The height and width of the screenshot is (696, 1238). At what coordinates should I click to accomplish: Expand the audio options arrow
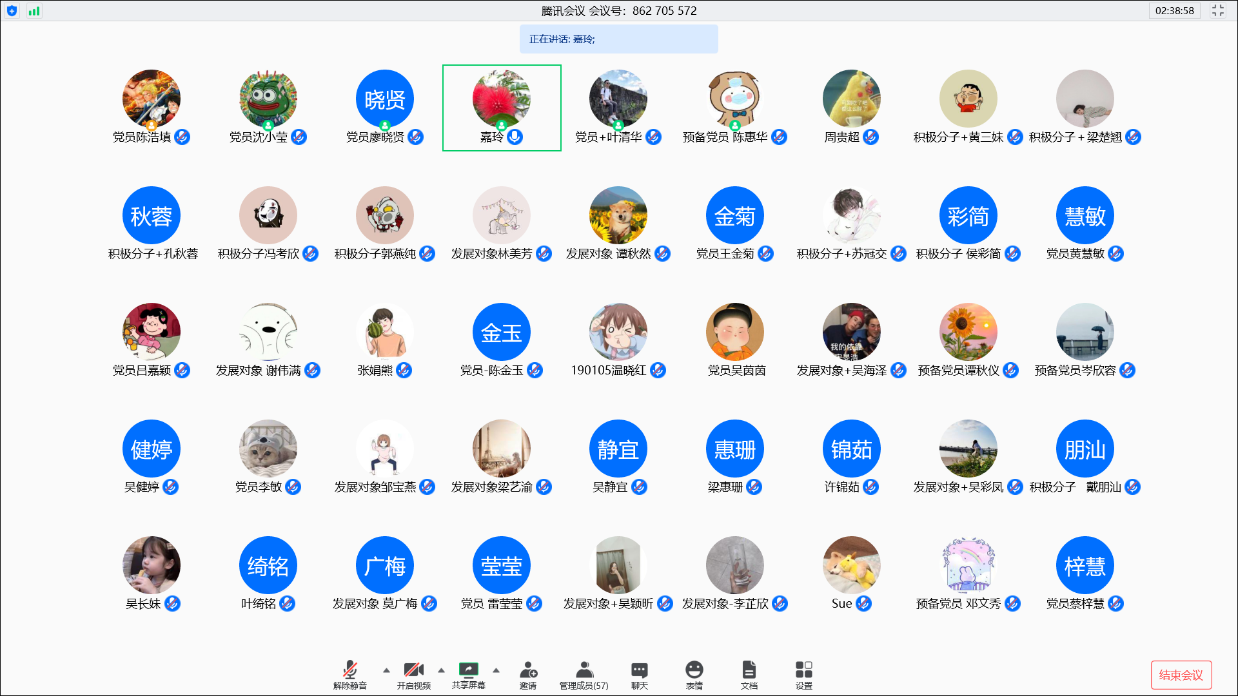pos(386,670)
